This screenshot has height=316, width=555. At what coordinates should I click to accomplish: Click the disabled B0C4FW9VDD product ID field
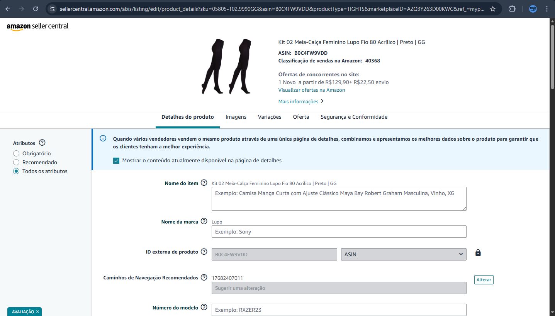click(x=274, y=254)
